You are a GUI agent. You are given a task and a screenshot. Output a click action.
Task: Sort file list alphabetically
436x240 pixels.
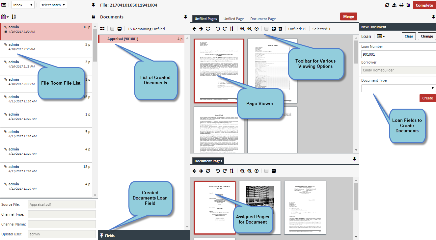tap(14, 17)
